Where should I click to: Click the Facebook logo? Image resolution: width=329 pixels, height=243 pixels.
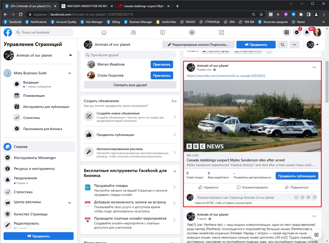tap(8, 32)
